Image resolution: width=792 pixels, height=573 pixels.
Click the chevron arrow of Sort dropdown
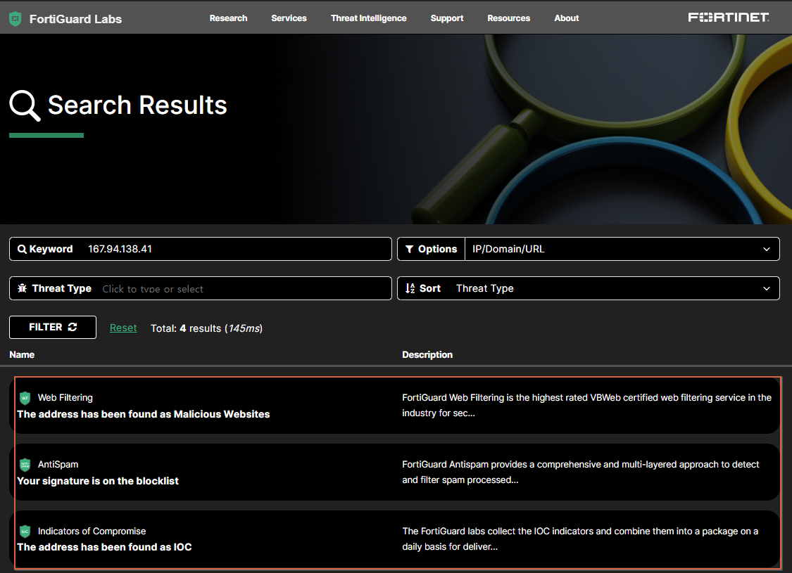(x=766, y=288)
